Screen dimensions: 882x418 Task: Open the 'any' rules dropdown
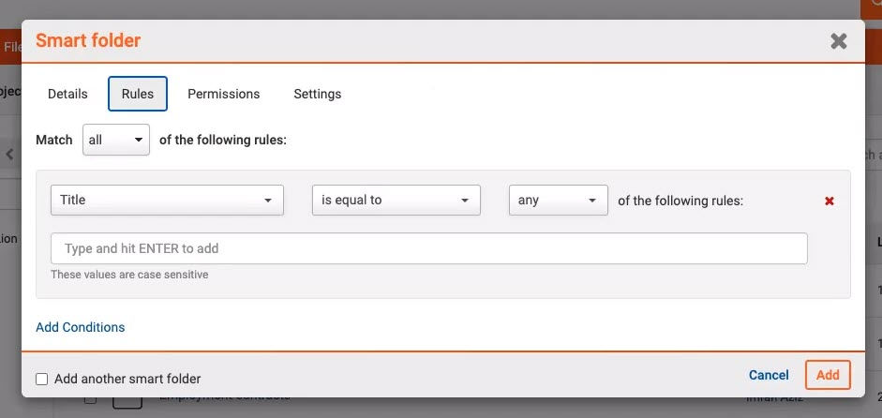[558, 200]
